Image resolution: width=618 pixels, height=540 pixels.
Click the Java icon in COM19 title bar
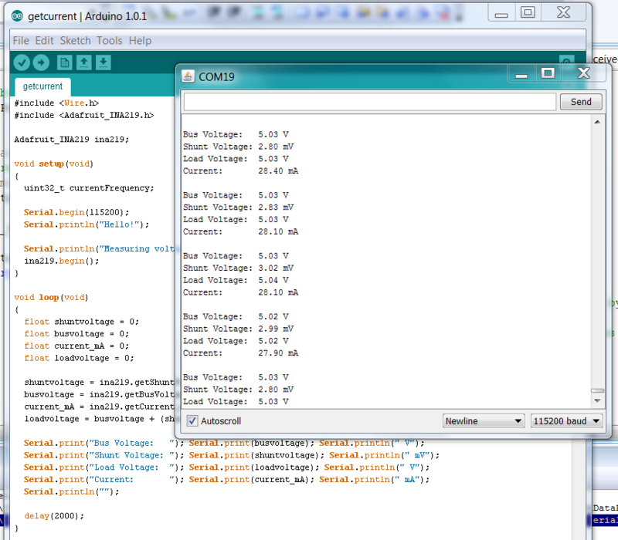point(188,76)
